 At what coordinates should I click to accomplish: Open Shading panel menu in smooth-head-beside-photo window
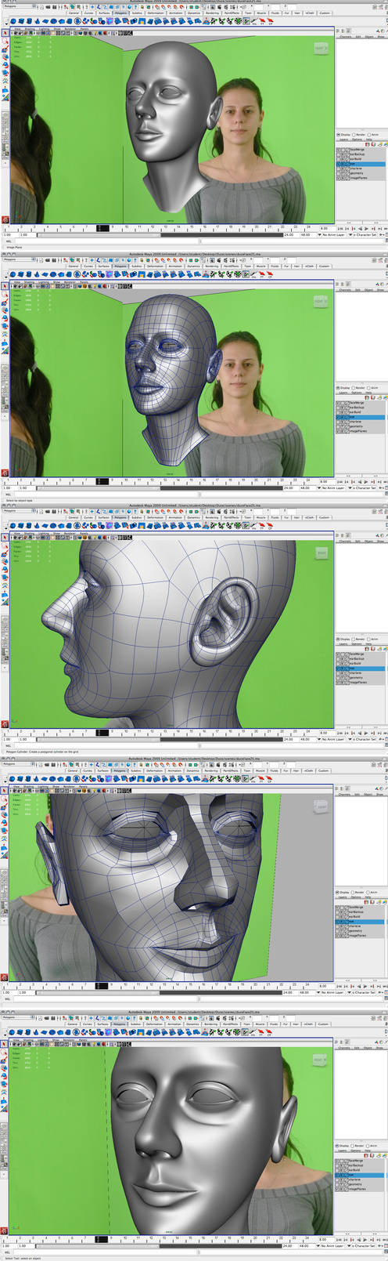click(29, 29)
